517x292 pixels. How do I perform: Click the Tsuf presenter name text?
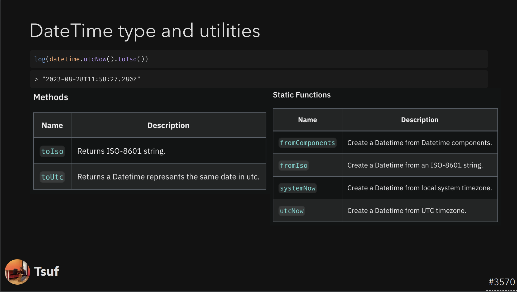46,271
